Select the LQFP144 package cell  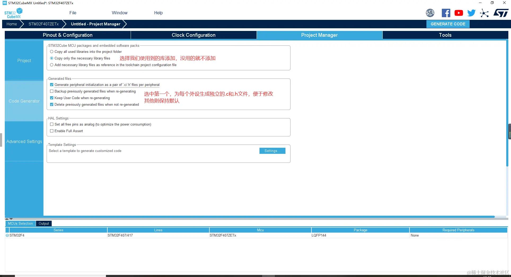click(x=360, y=235)
